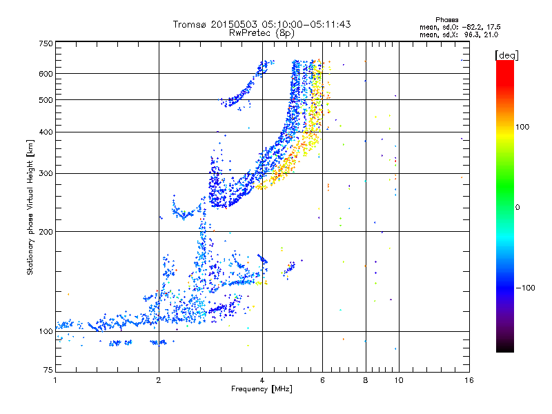
Task: Click the 'mean, sd,O: -82.2, 17.5' statistics line
Action: click(x=460, y=27)
